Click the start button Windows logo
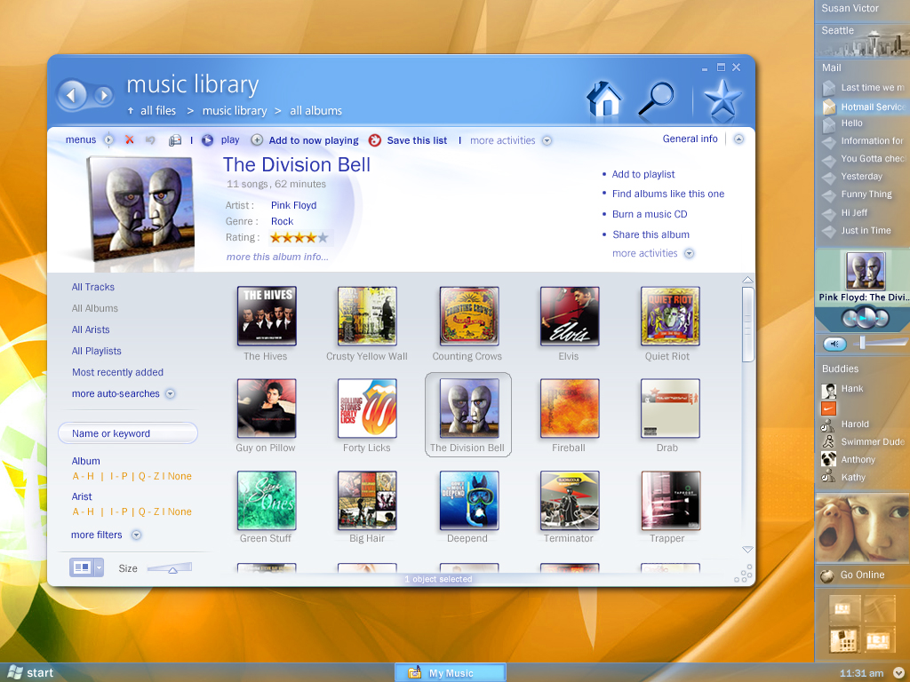 point(15,672)
